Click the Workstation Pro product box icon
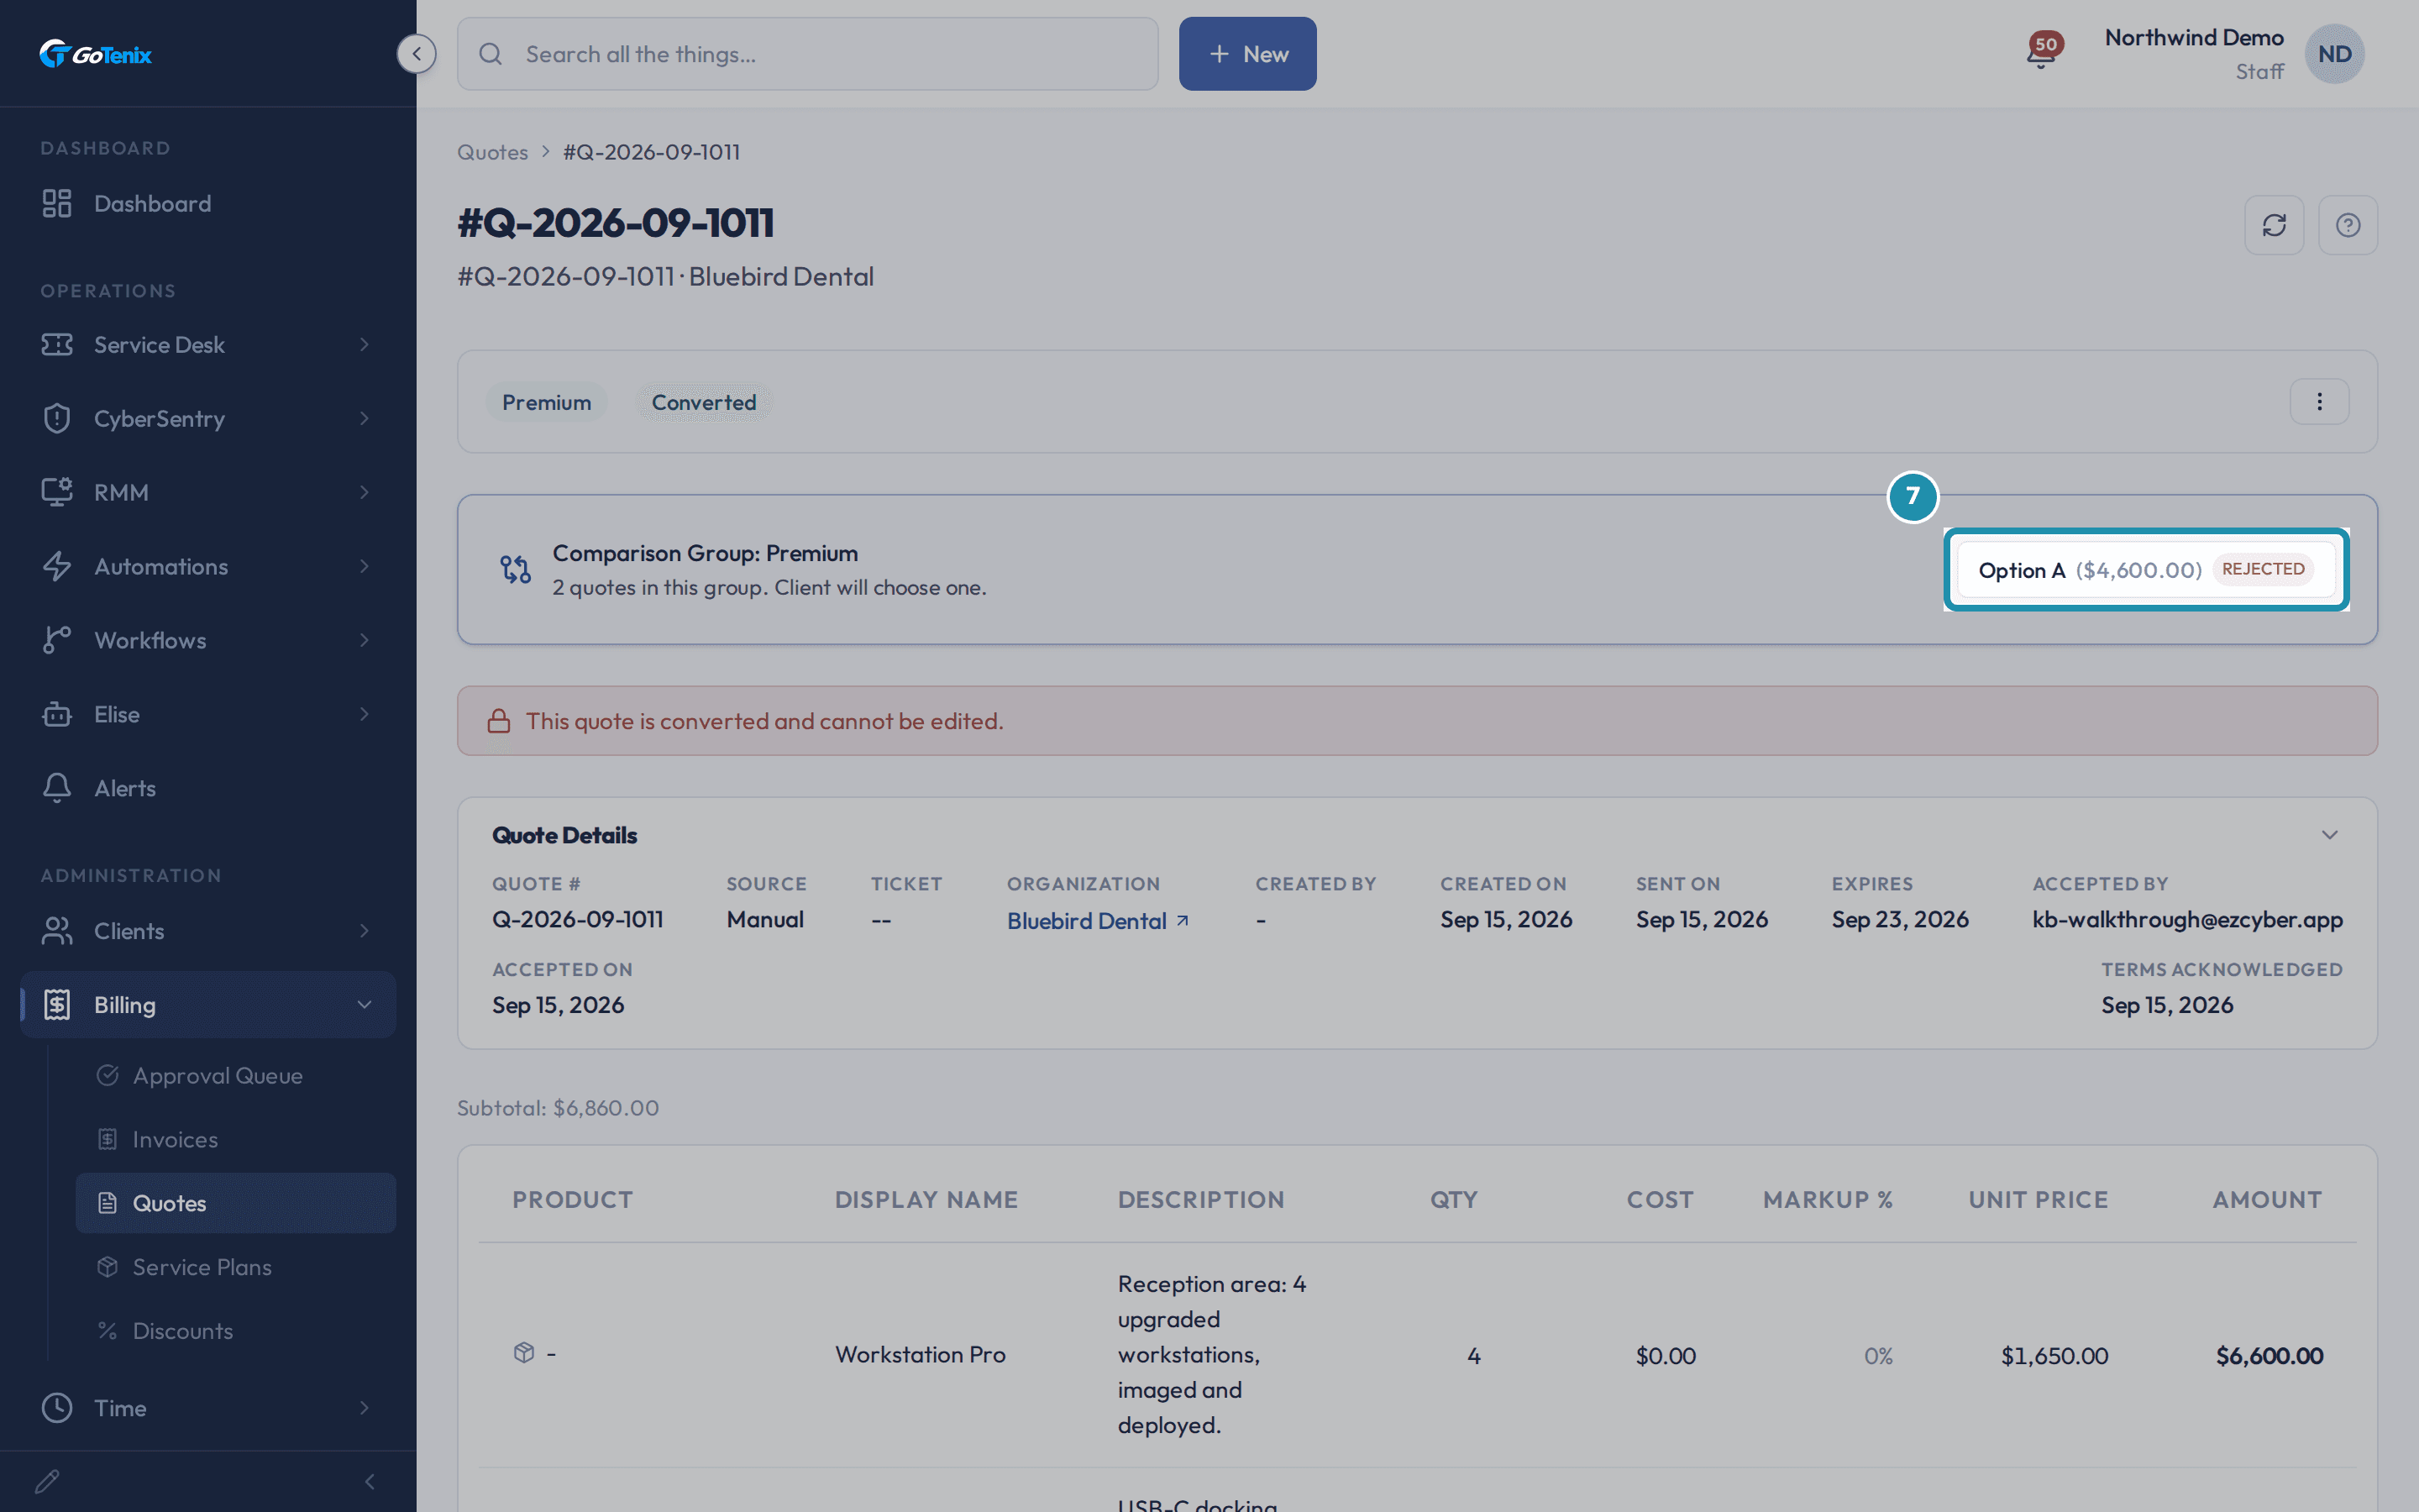Viewport: 2419px width, 1512px height. pyautogui.click(x=524, y=1353)
